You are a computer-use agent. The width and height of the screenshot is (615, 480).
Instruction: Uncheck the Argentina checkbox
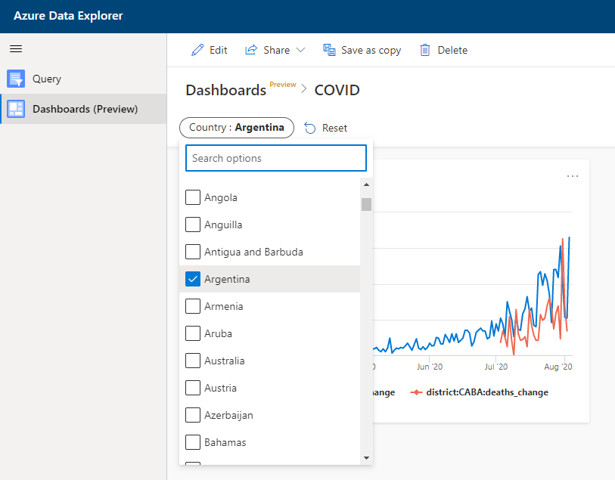coord(193,279)
